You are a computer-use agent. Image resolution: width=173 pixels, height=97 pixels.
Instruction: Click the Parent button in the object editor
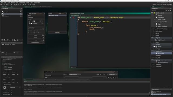[35, 38]
